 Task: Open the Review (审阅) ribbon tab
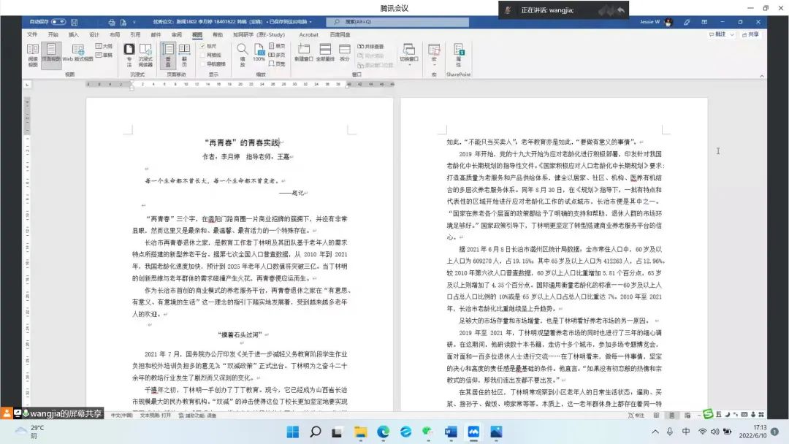click(176, 34)
